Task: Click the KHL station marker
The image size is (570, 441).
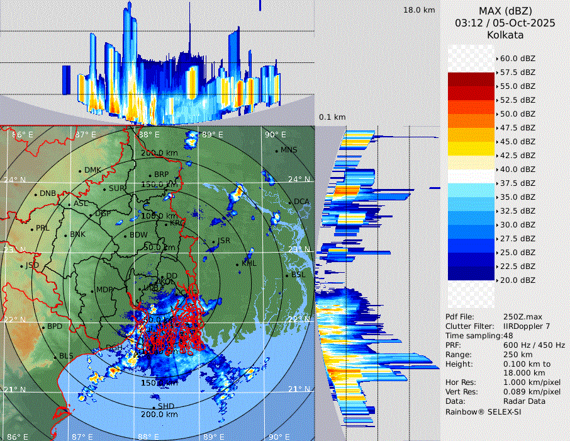Action: point(238,263)
